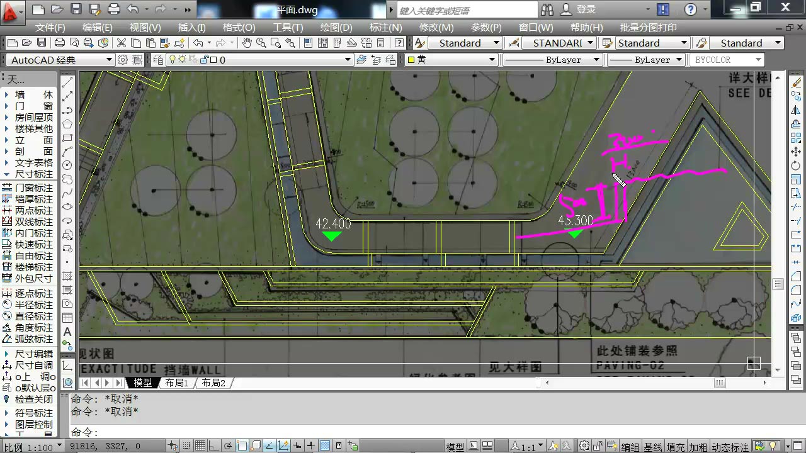Click the Text tool 'A' icon

67,332
